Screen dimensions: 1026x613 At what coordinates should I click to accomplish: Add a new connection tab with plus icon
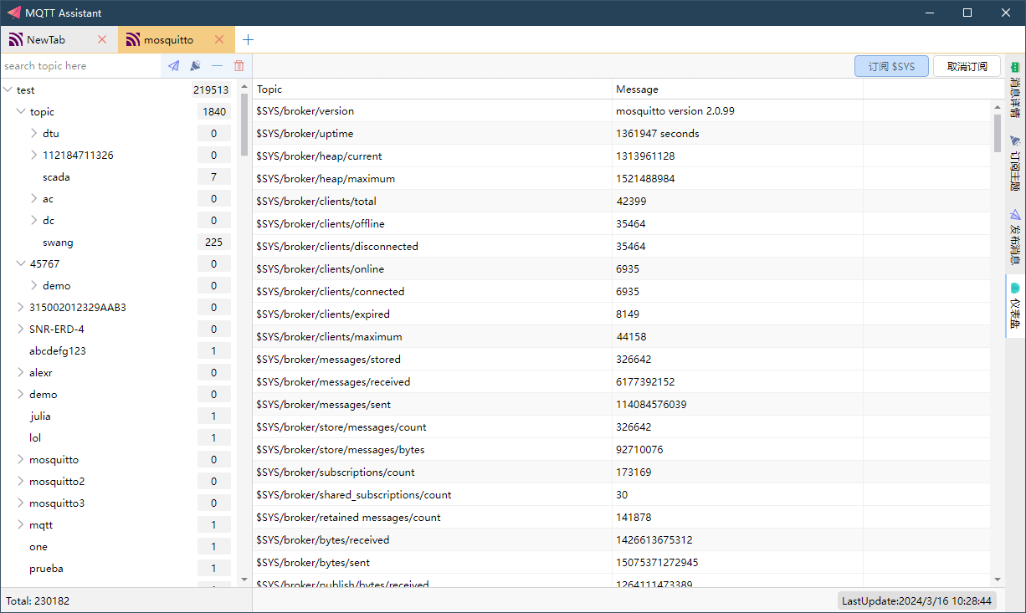pyautogui.click(x=248, y=40)
